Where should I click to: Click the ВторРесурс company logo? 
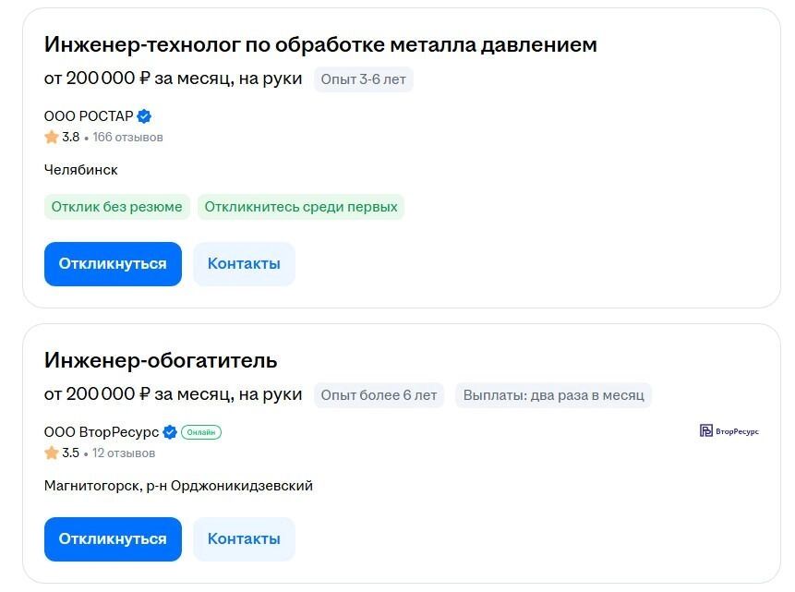729,431
